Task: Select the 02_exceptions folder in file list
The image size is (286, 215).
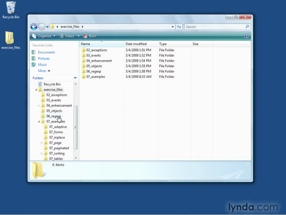Action: tap(96, 50)
